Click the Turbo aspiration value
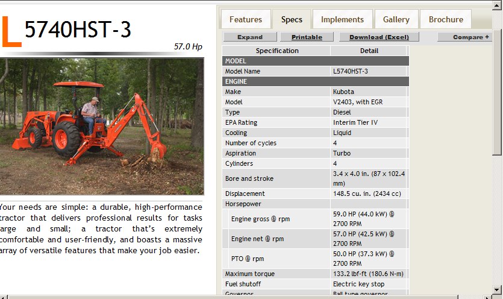 click(x=342, y=154)
